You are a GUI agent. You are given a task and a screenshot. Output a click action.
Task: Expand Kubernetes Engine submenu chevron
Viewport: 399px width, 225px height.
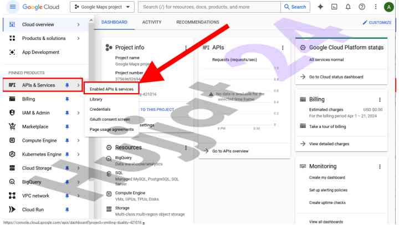pyautogui.click(x=78, y=154)
